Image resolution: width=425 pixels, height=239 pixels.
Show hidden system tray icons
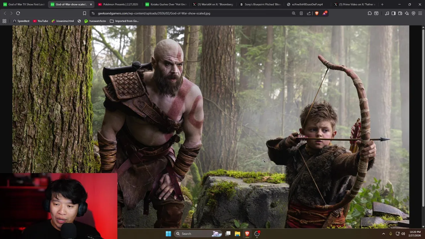pyautogui.click(x=383, y=234)
